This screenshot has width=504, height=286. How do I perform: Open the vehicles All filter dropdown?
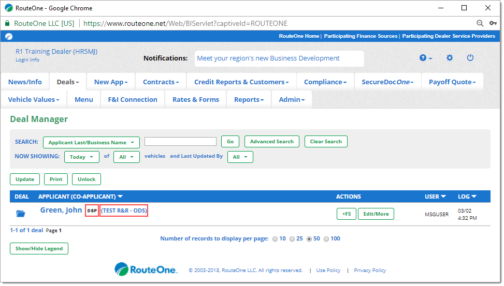coord(126,157)
